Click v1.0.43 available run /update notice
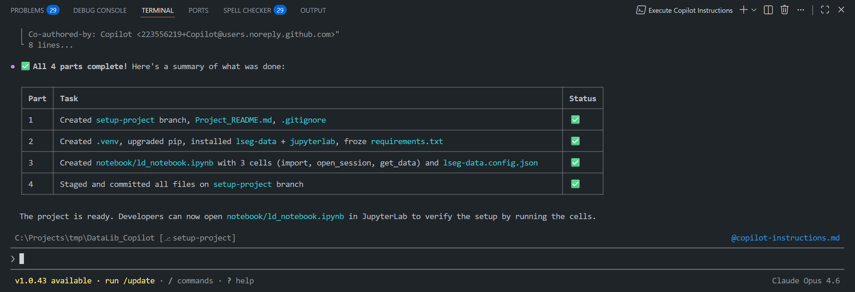Viewport: 855px width, 292px height. [x=85, y=281]
